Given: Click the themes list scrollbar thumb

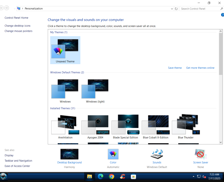Looking at the screenshot, I should click(221, 54).
